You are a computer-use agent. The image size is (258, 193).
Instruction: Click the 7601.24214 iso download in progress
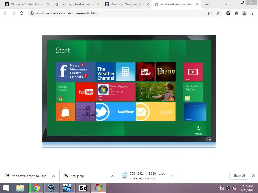click(x=143, y=176)
